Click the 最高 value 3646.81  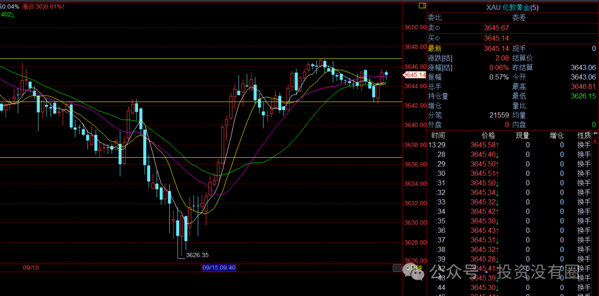click(x=583, y=87)
